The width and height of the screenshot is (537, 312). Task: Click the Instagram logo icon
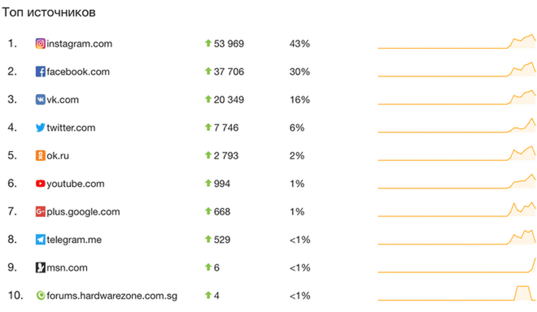40,44
